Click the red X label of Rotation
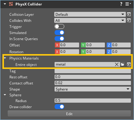134x120 pixels. pyautogui.click(x=57, y=52)
